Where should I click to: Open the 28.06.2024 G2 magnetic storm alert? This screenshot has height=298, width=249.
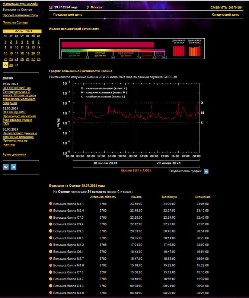pos(19,118)
